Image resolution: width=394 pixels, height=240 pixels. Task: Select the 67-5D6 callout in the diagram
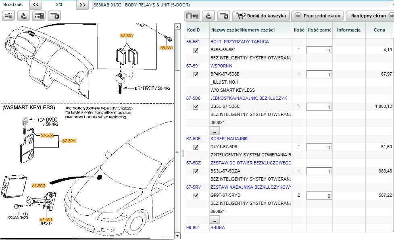point(47,135)
